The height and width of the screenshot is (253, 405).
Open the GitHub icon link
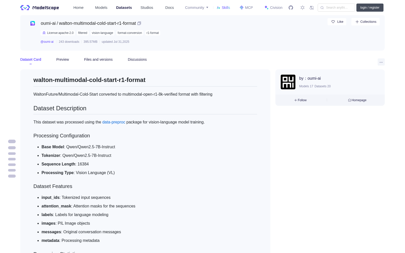pyautogui.click(x=291, y=8)
